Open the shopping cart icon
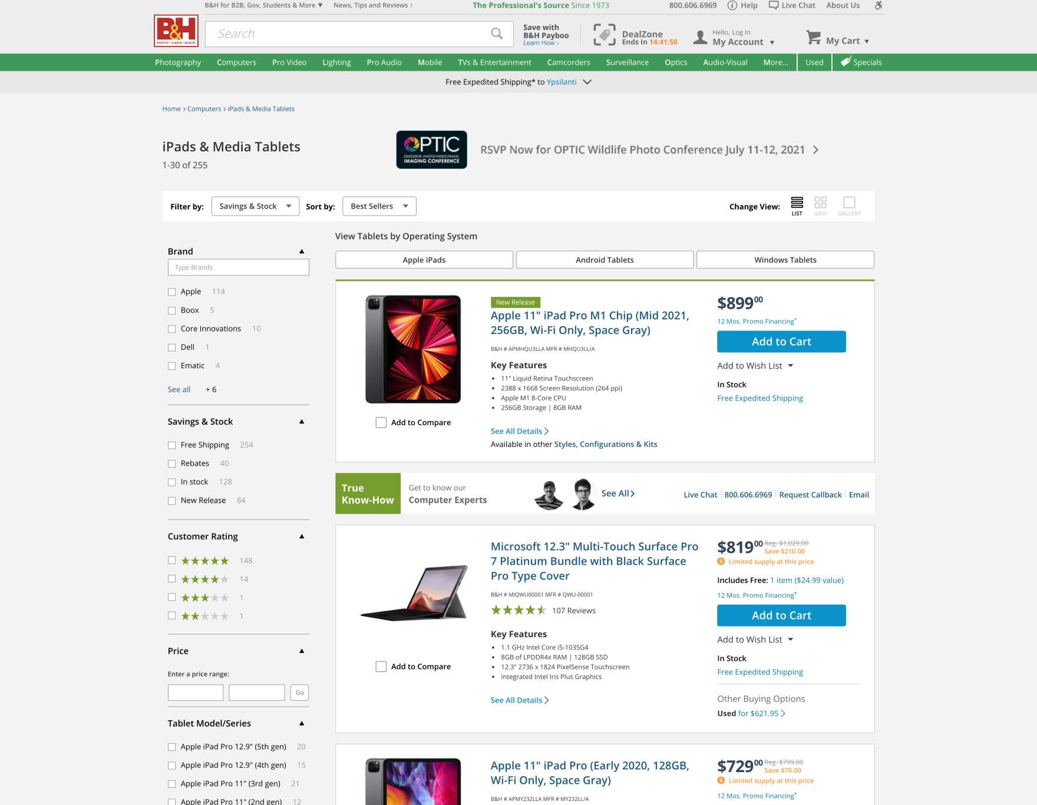The width and height of the screenshot is (1037, 805). pos(813,38)
